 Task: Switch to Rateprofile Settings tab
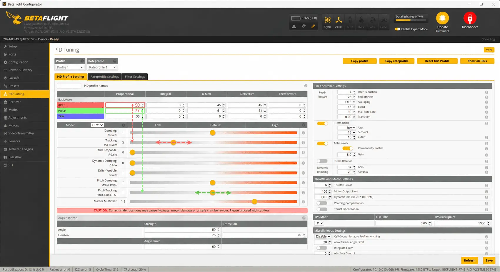(x=104, y=77)
